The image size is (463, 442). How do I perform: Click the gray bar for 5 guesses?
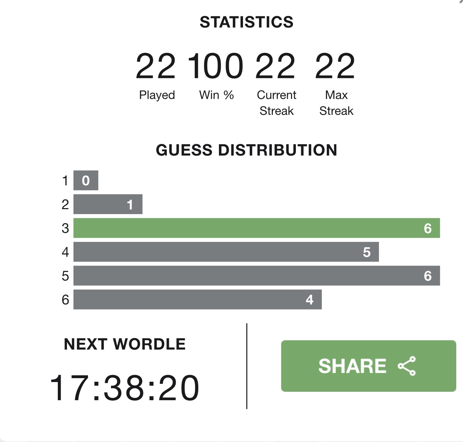click(257, 276)
